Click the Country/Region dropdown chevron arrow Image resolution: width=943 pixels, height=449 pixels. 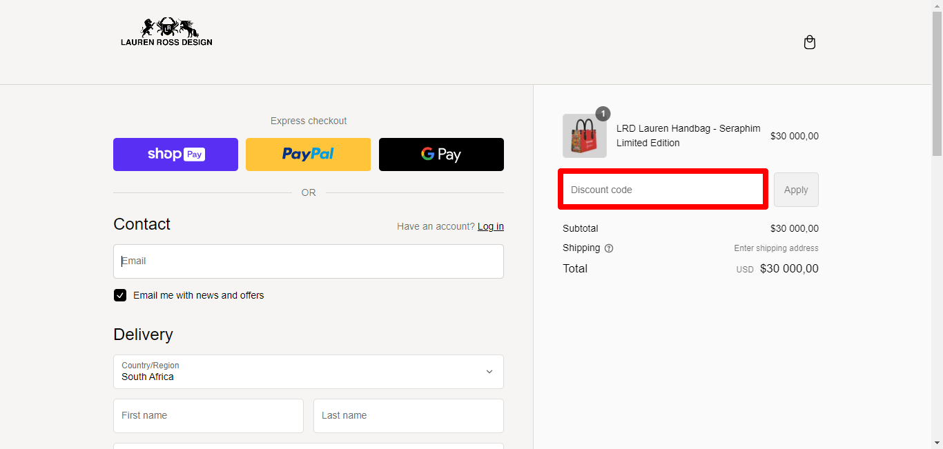(x=489, y=372)
